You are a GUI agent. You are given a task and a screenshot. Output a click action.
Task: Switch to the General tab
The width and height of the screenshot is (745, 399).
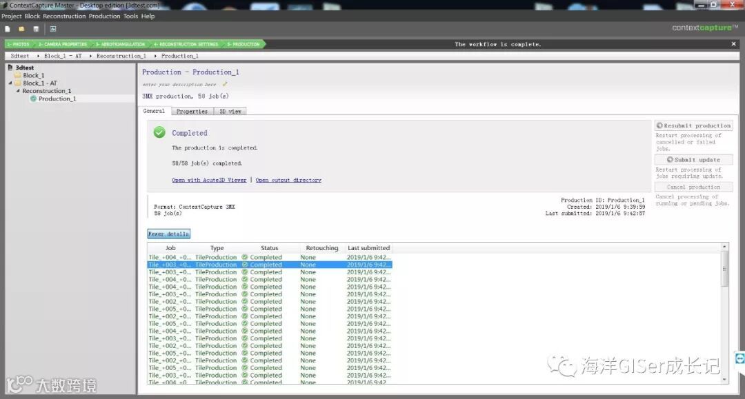tap(154, 111)
